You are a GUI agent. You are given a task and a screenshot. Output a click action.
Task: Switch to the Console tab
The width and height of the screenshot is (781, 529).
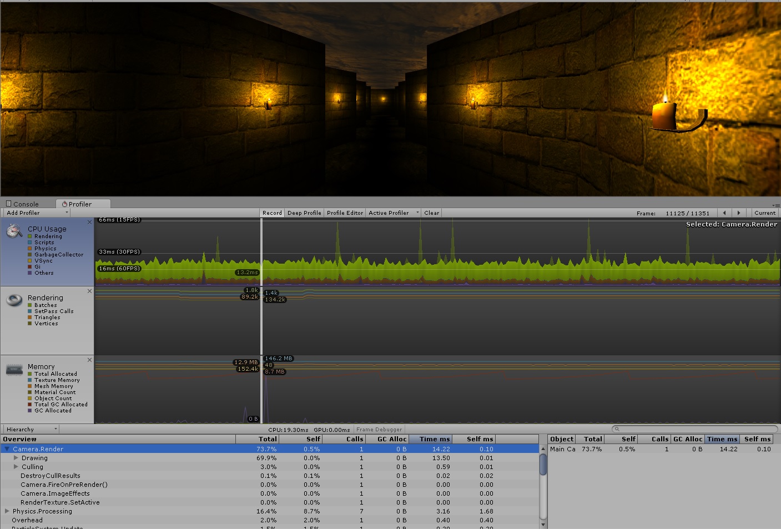pos(22,204)
